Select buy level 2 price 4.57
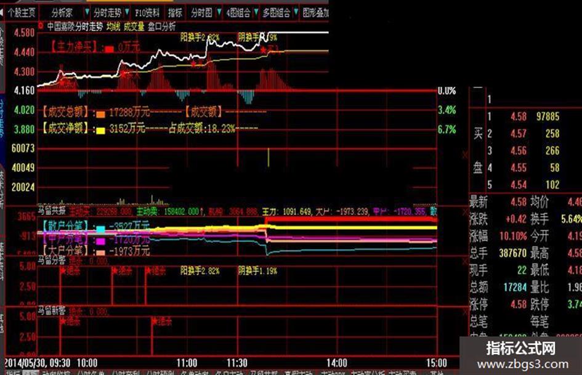 pyautogui.click(x=518, y=134)
